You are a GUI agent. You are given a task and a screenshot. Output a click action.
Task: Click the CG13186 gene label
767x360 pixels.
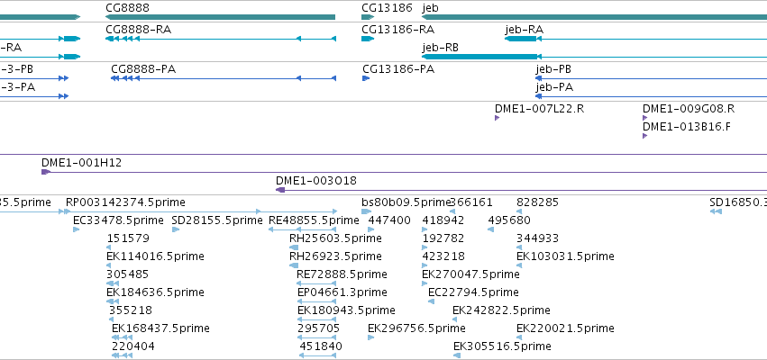[x=387, y=8]
